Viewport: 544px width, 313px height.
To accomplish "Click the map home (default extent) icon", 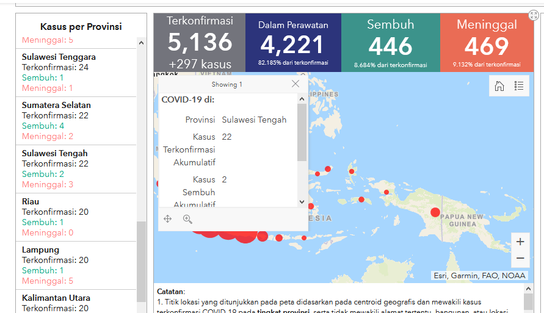I will pos(499,86).
